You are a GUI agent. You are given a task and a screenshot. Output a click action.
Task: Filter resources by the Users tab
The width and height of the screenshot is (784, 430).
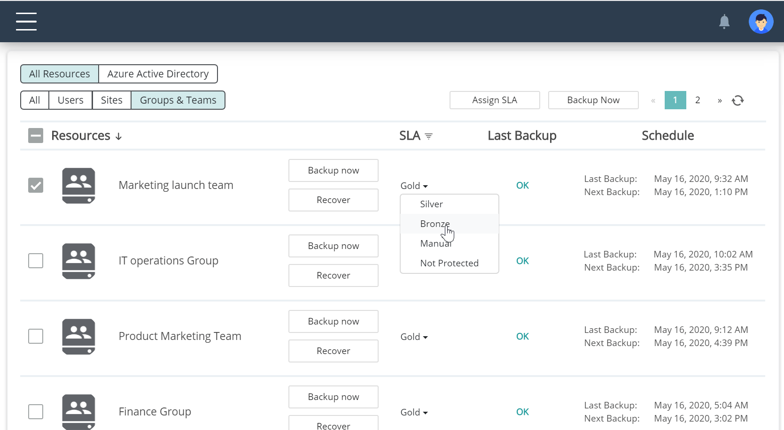[70, 100]
